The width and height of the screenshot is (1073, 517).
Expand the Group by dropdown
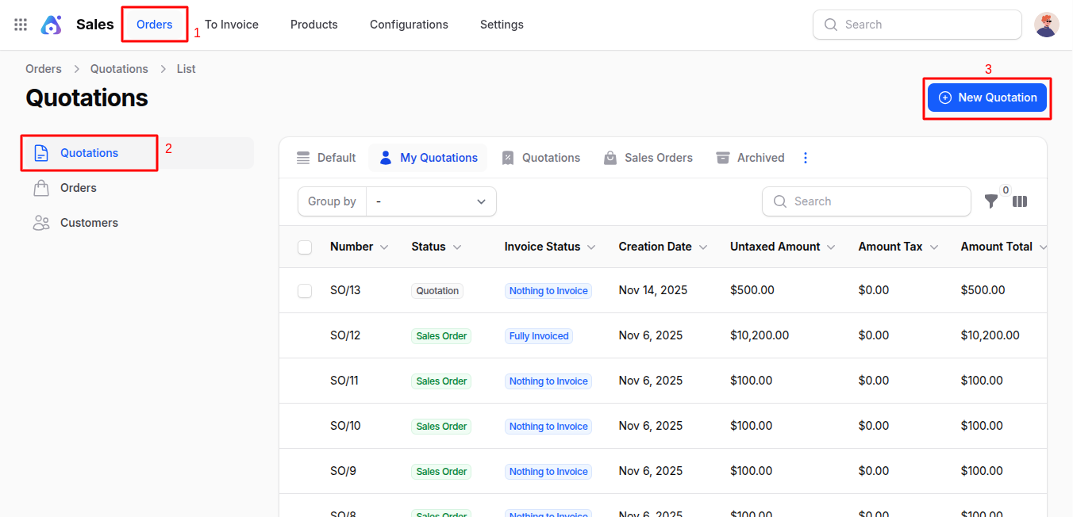(431, 201)
